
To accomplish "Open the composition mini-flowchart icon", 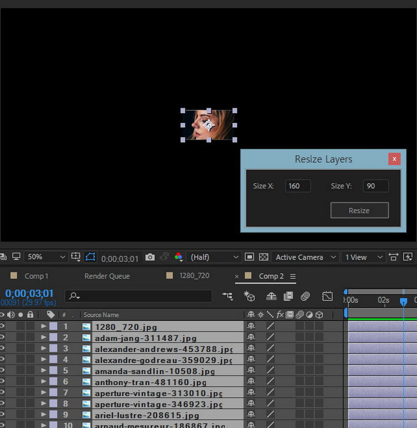I will [228, 296].
